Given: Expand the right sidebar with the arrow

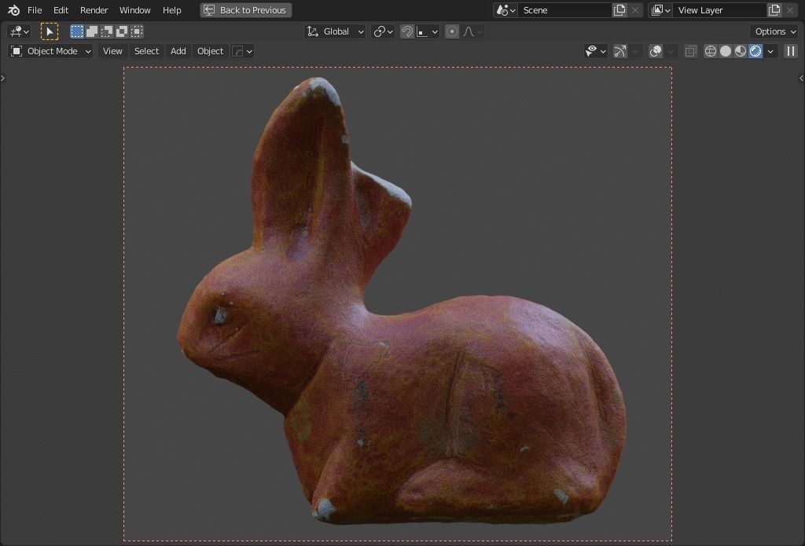Looking at the screenshot, I should click(801, 78).
